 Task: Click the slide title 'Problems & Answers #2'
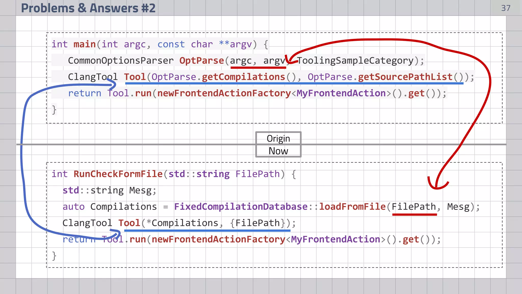88,8
